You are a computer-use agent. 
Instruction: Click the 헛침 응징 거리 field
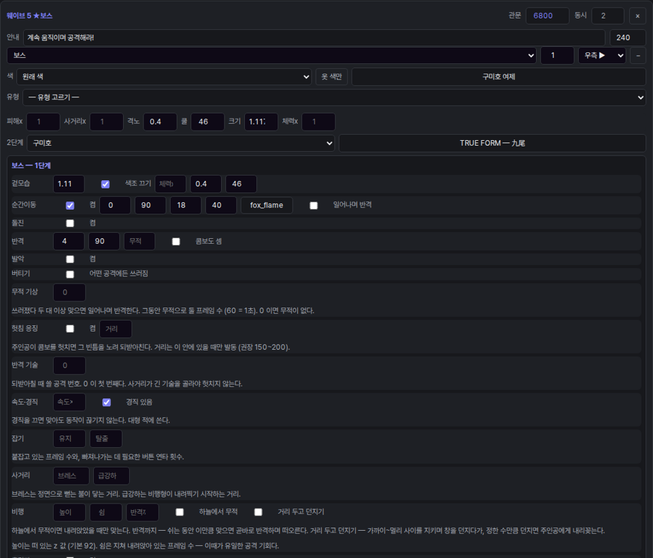point(116,329)
